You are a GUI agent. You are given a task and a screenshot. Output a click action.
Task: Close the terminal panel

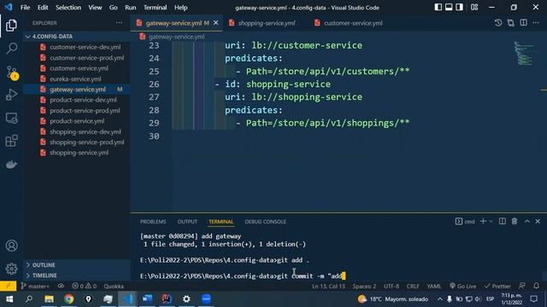coord(538,222)
